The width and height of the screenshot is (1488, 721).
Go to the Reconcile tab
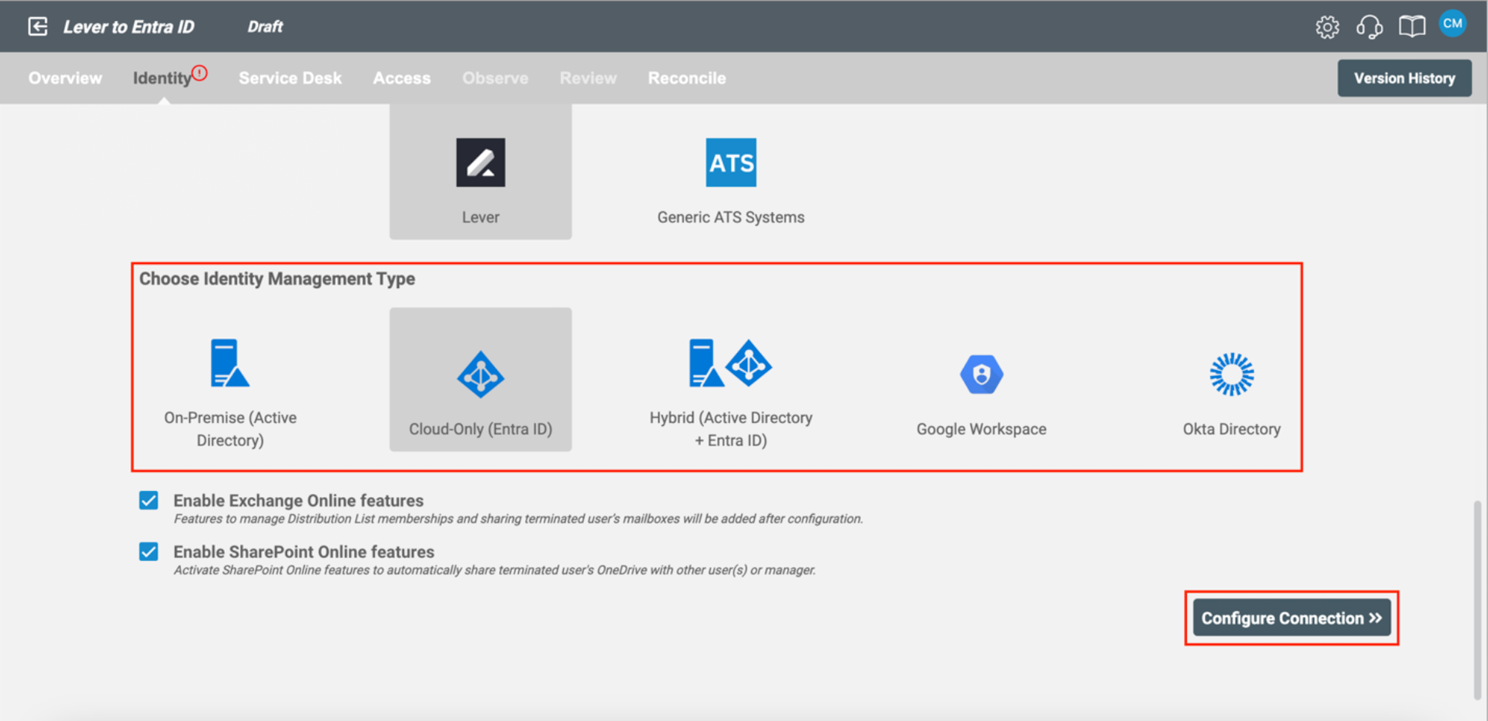687,77
